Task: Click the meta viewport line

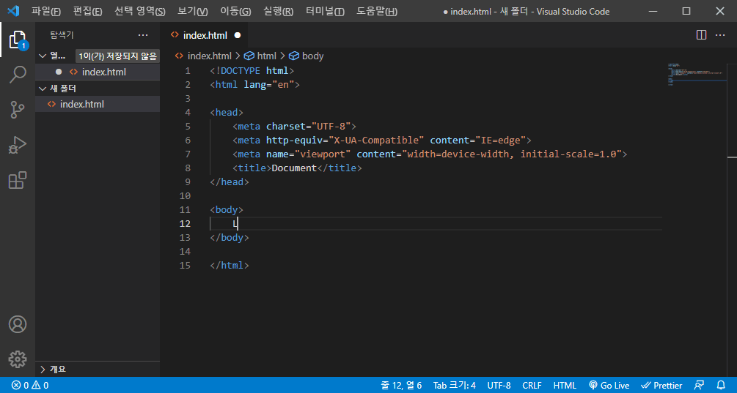Action: [x=430, y=154]
